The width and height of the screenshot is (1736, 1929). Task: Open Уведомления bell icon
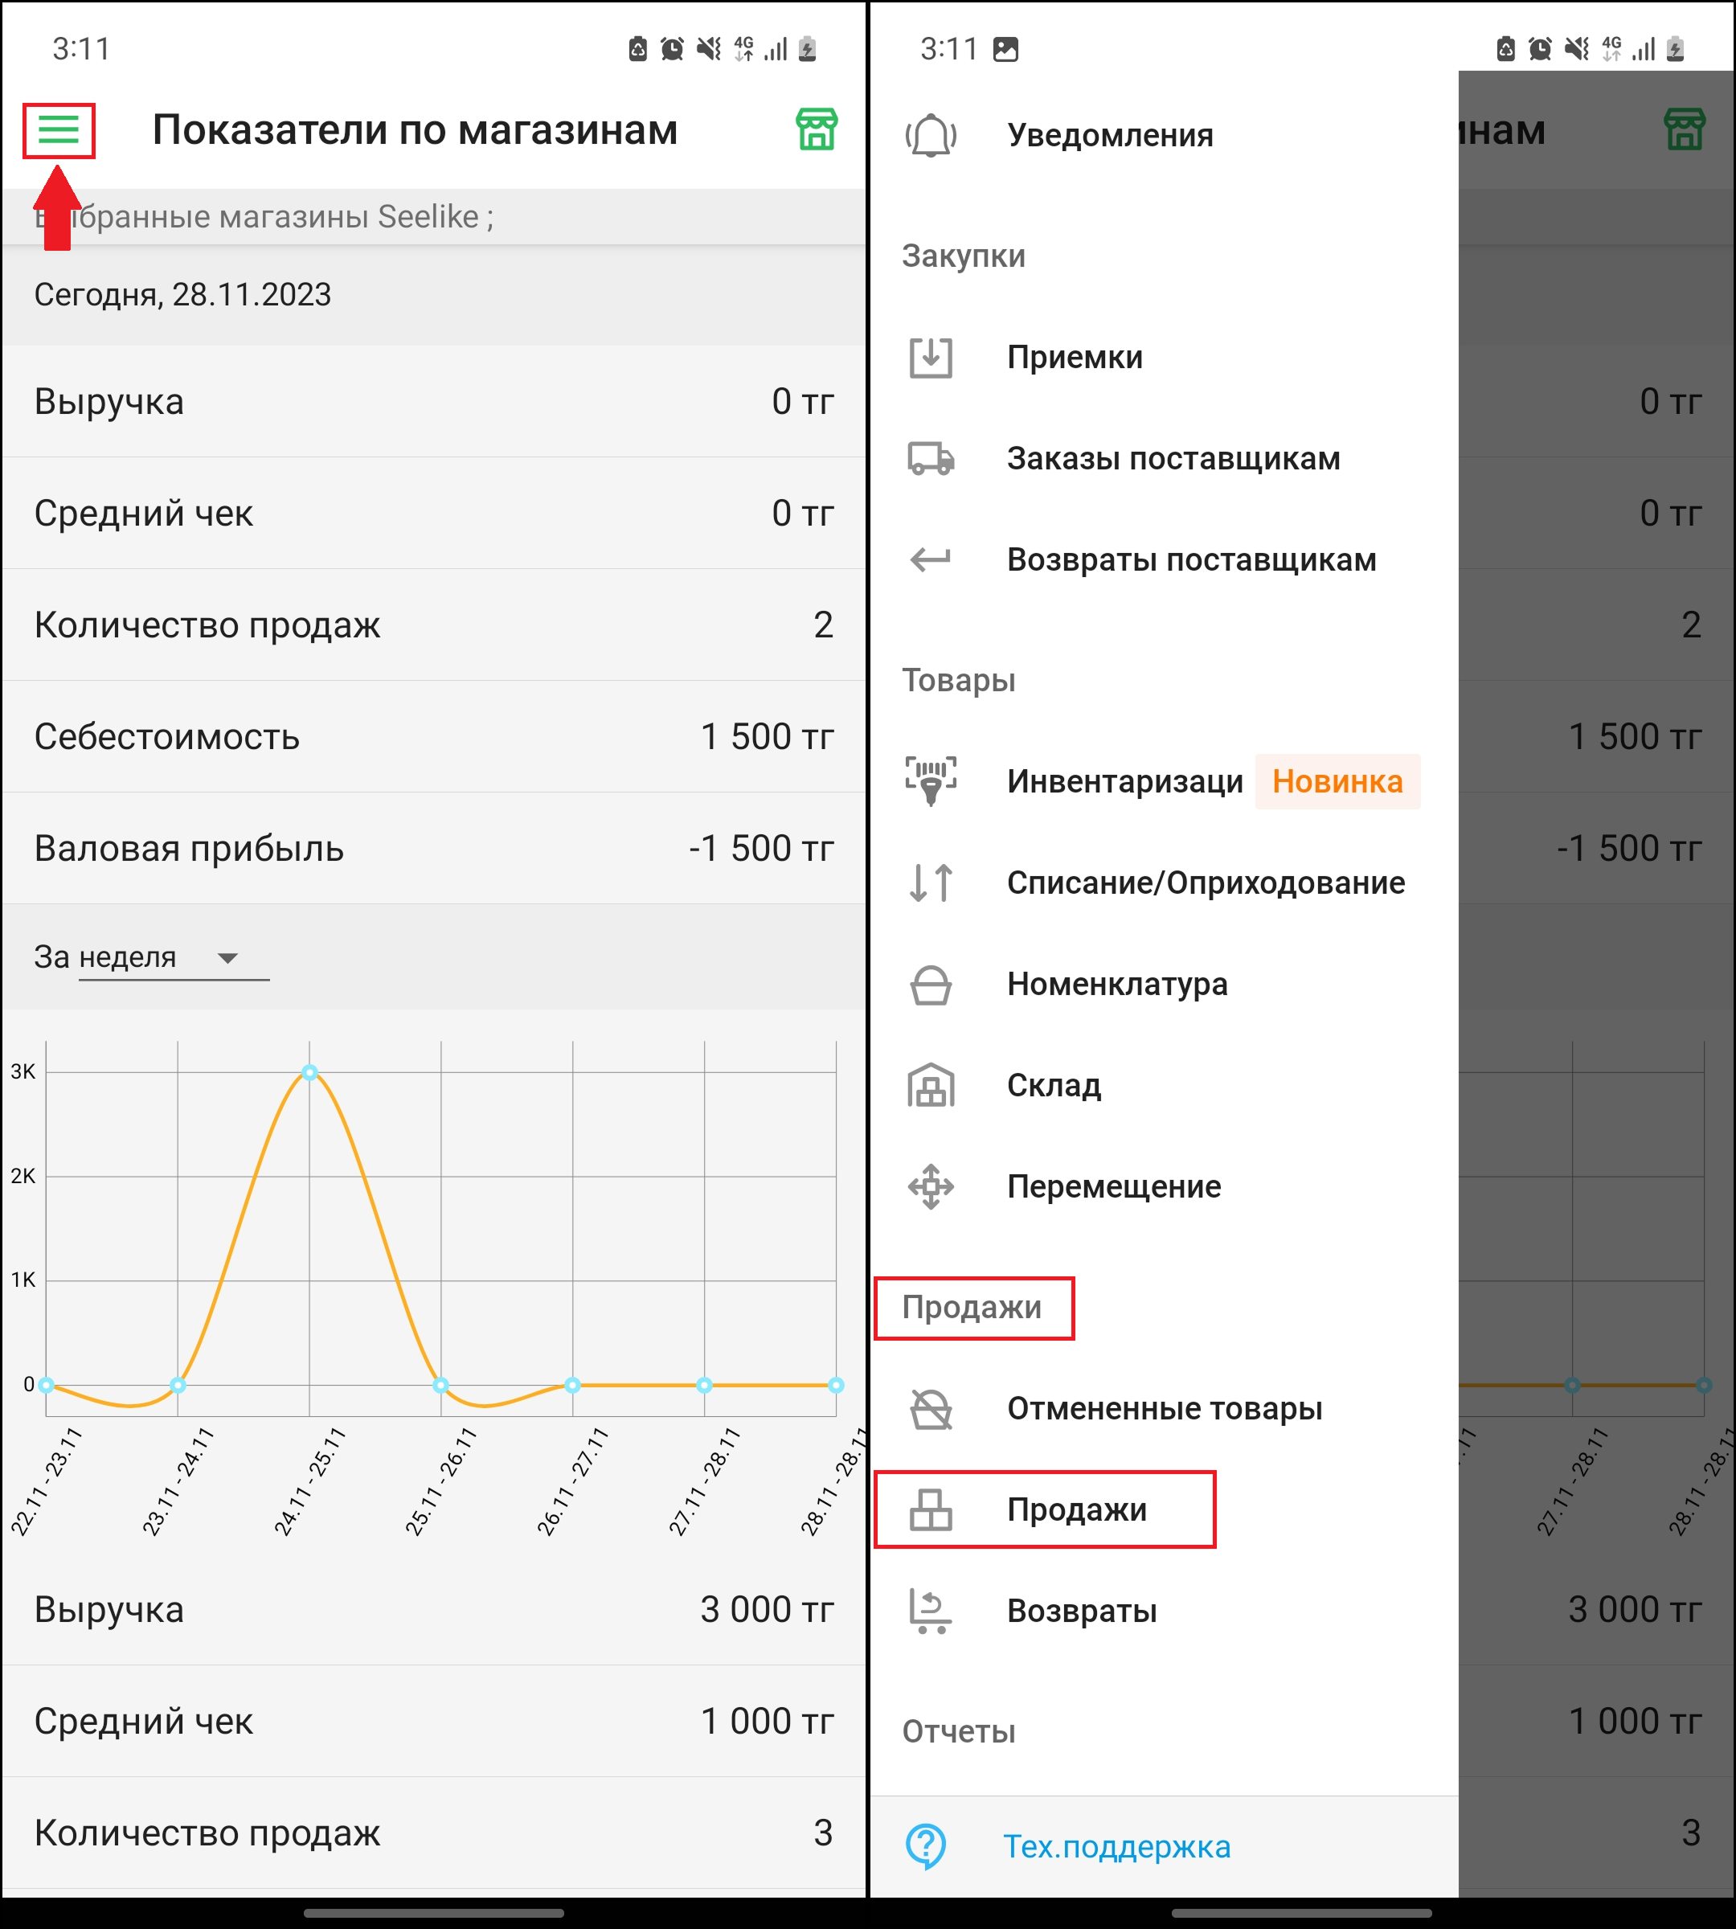[930, 136]
